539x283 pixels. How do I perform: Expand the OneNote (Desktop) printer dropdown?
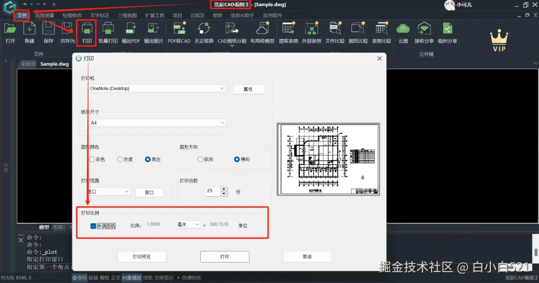[x=157, y=89]
